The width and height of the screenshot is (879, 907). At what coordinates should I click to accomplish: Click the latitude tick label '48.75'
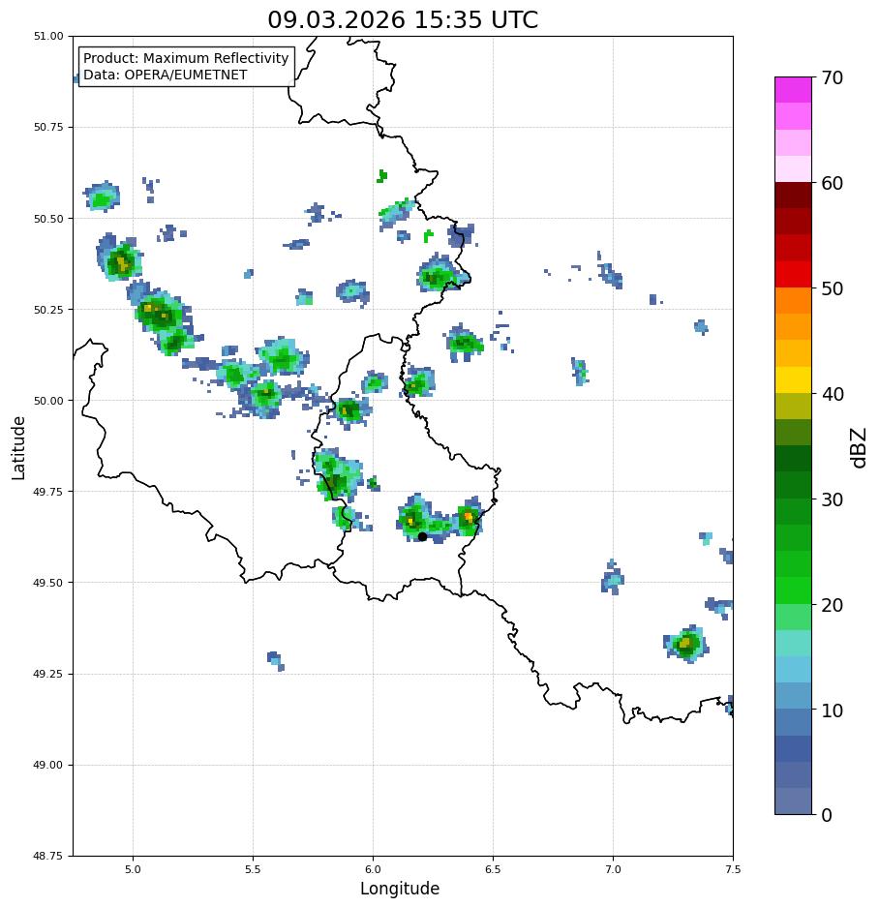[48, 856]
